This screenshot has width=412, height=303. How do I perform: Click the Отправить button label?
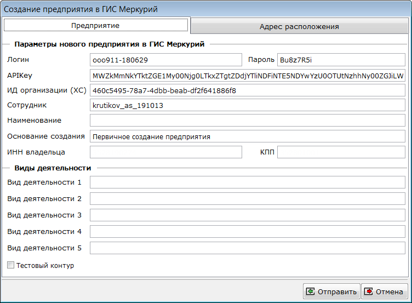click(337, 291)
